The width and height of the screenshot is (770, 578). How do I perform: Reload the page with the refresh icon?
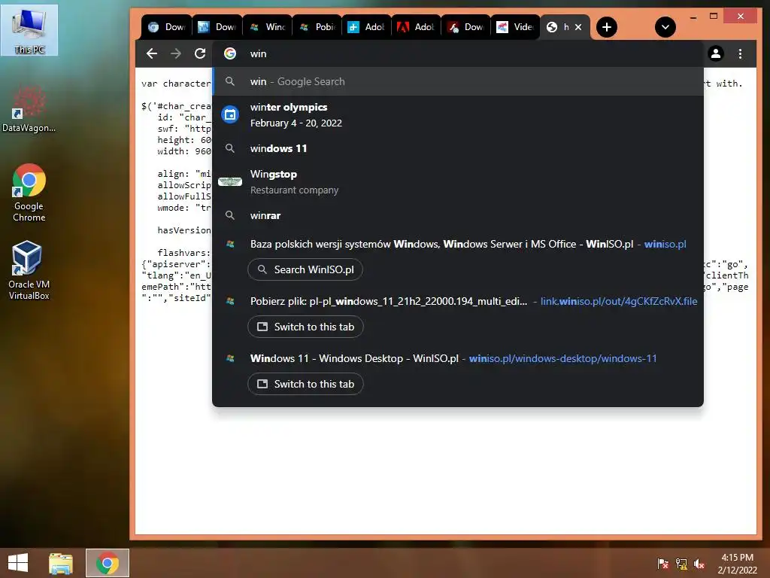tap(200, 53)
